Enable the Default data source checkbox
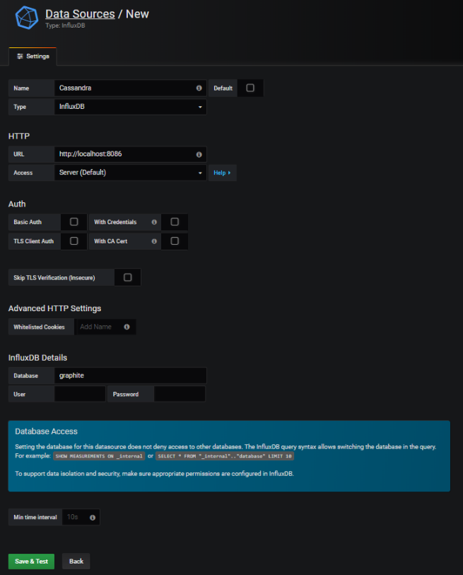The image size is (463, 575). click(250, 88)
